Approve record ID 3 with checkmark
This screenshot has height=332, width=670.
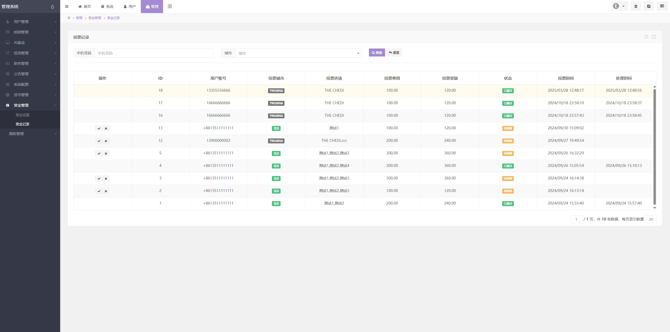tap(99, 179)
